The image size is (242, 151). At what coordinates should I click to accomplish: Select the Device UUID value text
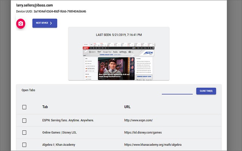click(x=59, y=11)
